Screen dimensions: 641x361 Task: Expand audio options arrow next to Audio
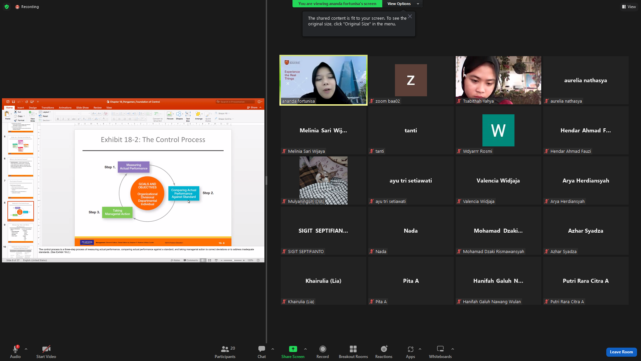click(x=26, y=349)
